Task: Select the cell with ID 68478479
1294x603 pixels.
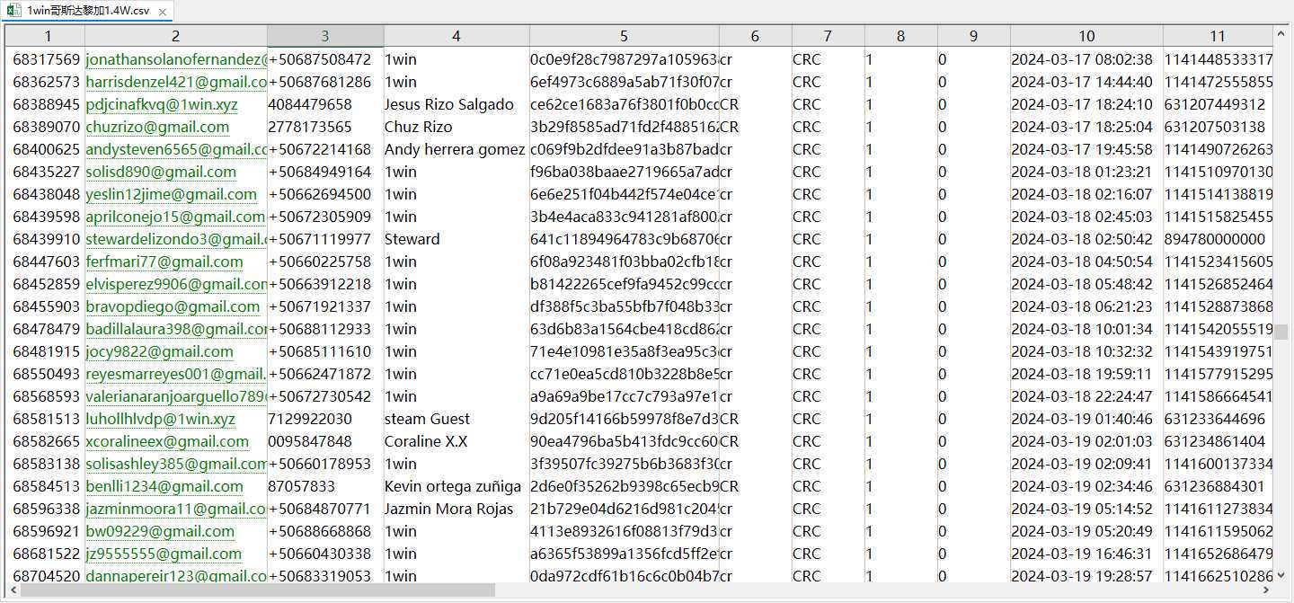Action: (46, 329)
